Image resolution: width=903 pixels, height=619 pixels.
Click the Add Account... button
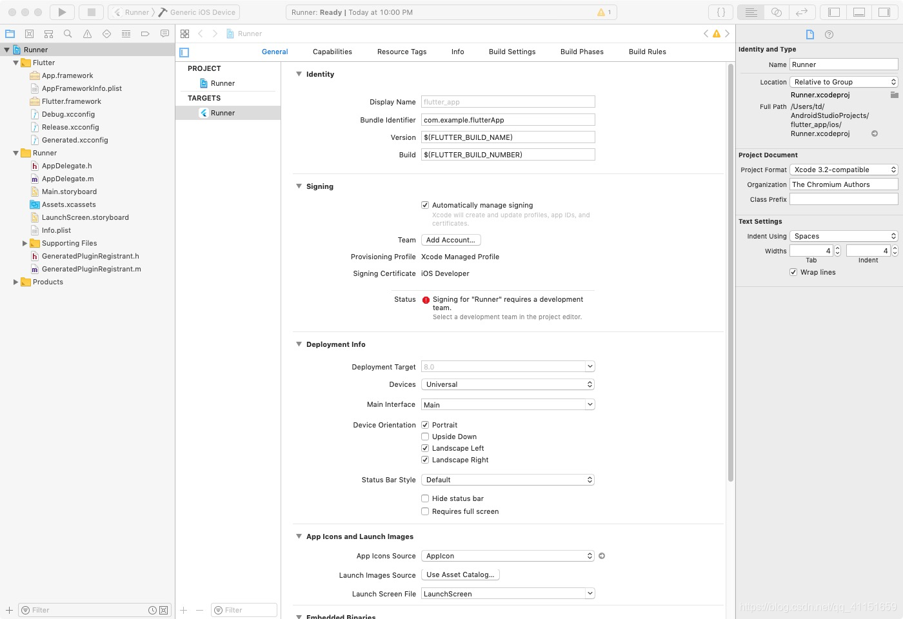(x=451, y=240)
